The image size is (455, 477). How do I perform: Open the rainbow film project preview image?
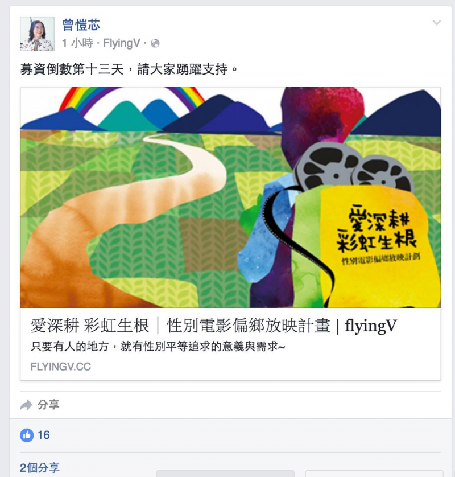tap(230, 197)
